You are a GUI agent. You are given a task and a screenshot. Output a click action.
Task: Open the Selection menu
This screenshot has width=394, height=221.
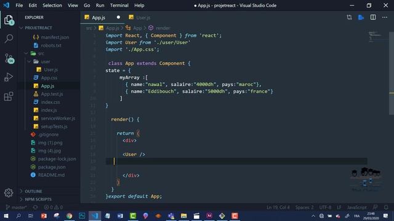(52, 6)
